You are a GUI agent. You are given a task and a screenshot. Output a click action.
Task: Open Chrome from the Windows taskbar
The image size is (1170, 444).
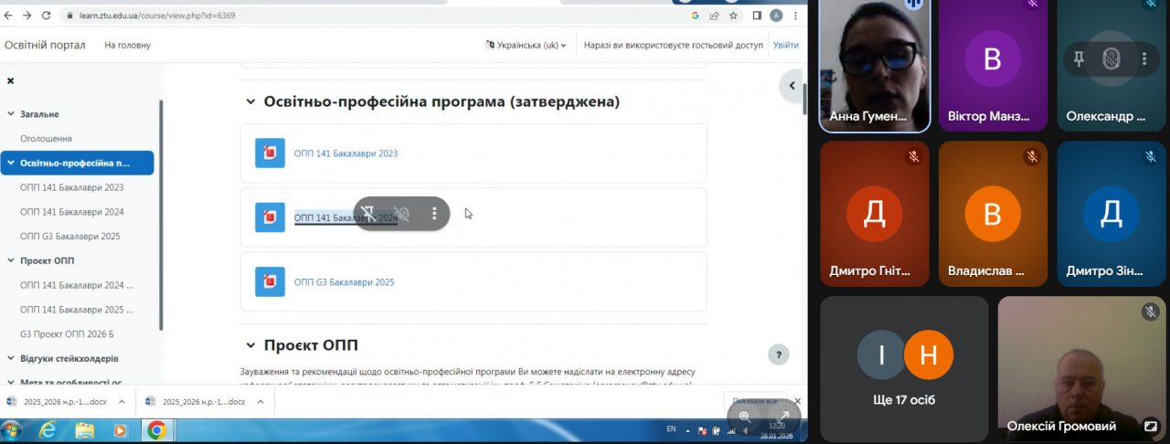pos(156,429)
